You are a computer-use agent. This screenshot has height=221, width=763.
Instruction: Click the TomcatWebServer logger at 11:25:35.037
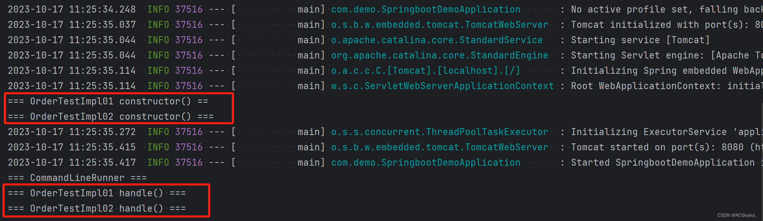pos(440,25)
